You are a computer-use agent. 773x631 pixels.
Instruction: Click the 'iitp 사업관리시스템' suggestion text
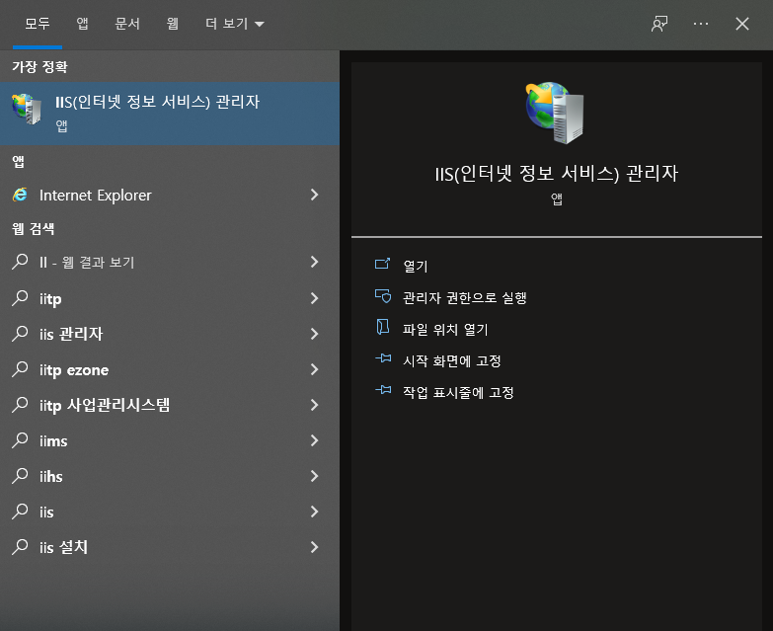(105, 405)
